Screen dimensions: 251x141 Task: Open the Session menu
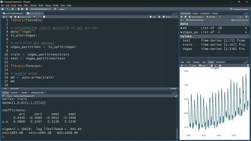coord(33,5)
